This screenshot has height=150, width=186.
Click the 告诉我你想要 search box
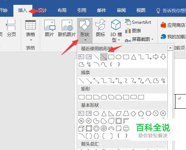(171, 10)
